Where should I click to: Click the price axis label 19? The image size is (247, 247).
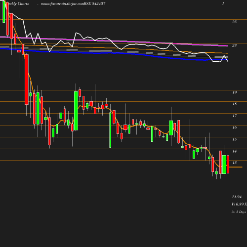235,92
